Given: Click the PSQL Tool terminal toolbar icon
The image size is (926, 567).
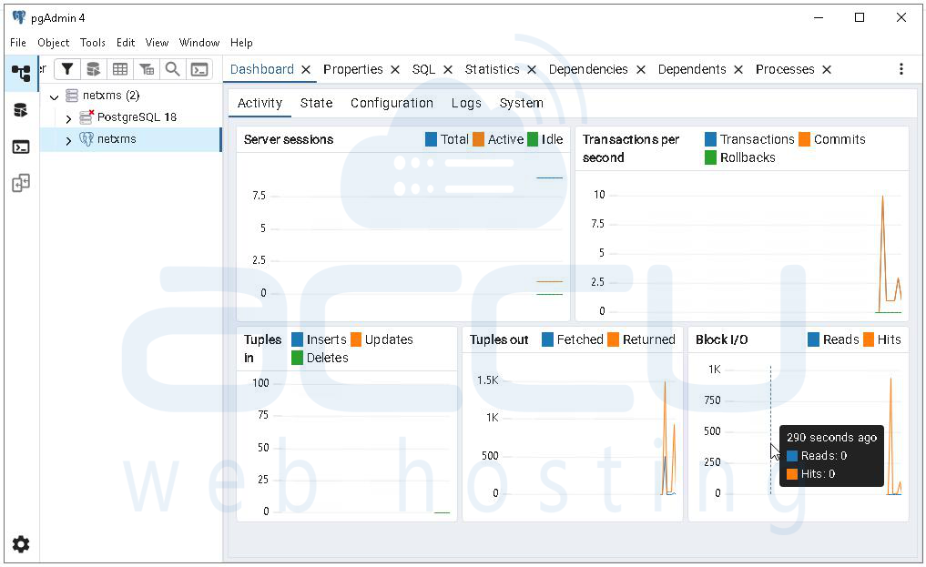Looking at the screenshot, I should (199, 69).
